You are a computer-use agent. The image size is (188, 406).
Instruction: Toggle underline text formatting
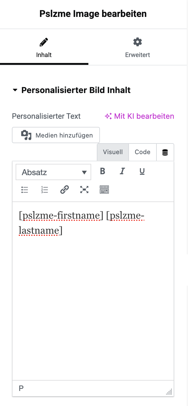click(142, 171)
